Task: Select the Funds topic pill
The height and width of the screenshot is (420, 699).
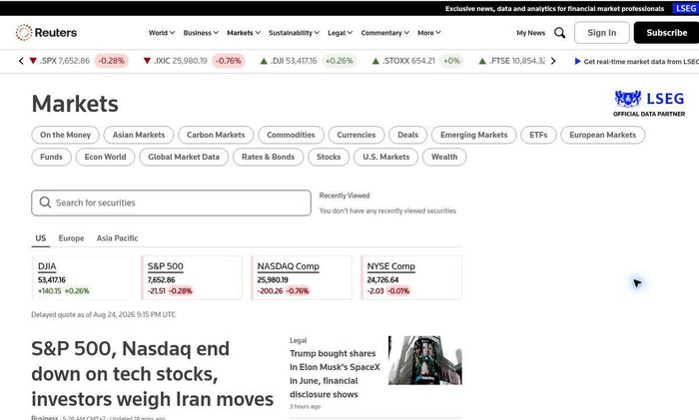Action: [x=51, y=157]
